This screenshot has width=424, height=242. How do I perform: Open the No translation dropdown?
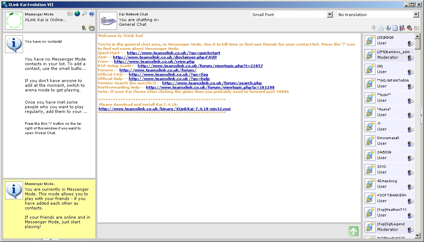(x=416, y=15)
